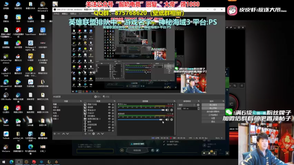Viewport: 294px width, 165px height.
Task: Remove the selected scene with the minus icon
Action: pyautogui.click(x=59, y=134)
